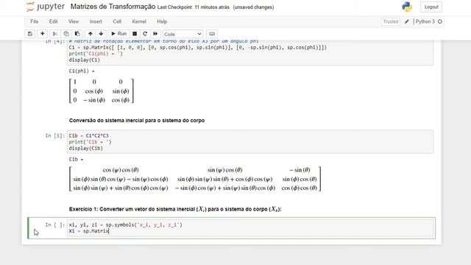Click the Logout button
Viewport: 471px width, 265px height.
click(x=431, y=7)
